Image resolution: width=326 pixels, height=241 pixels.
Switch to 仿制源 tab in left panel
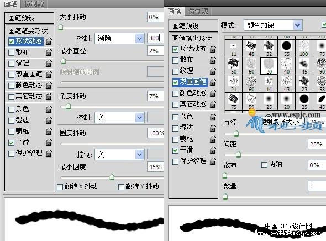(34, 4)
